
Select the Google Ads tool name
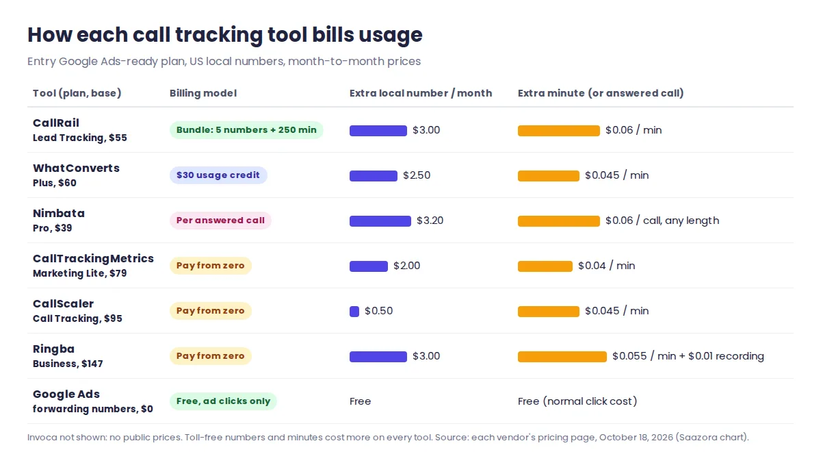66,394
